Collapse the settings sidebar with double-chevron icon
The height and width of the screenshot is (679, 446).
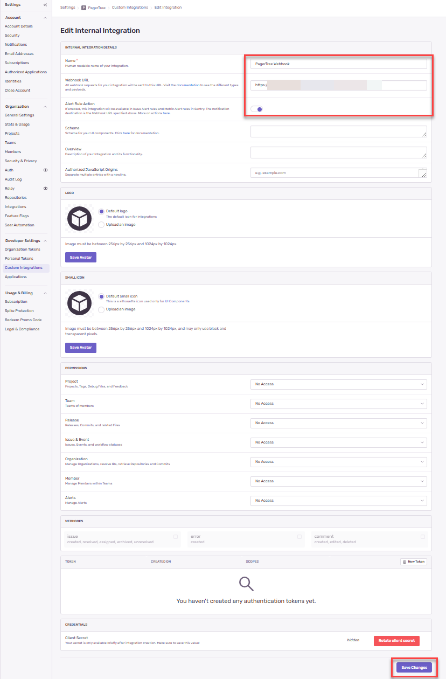45,5
